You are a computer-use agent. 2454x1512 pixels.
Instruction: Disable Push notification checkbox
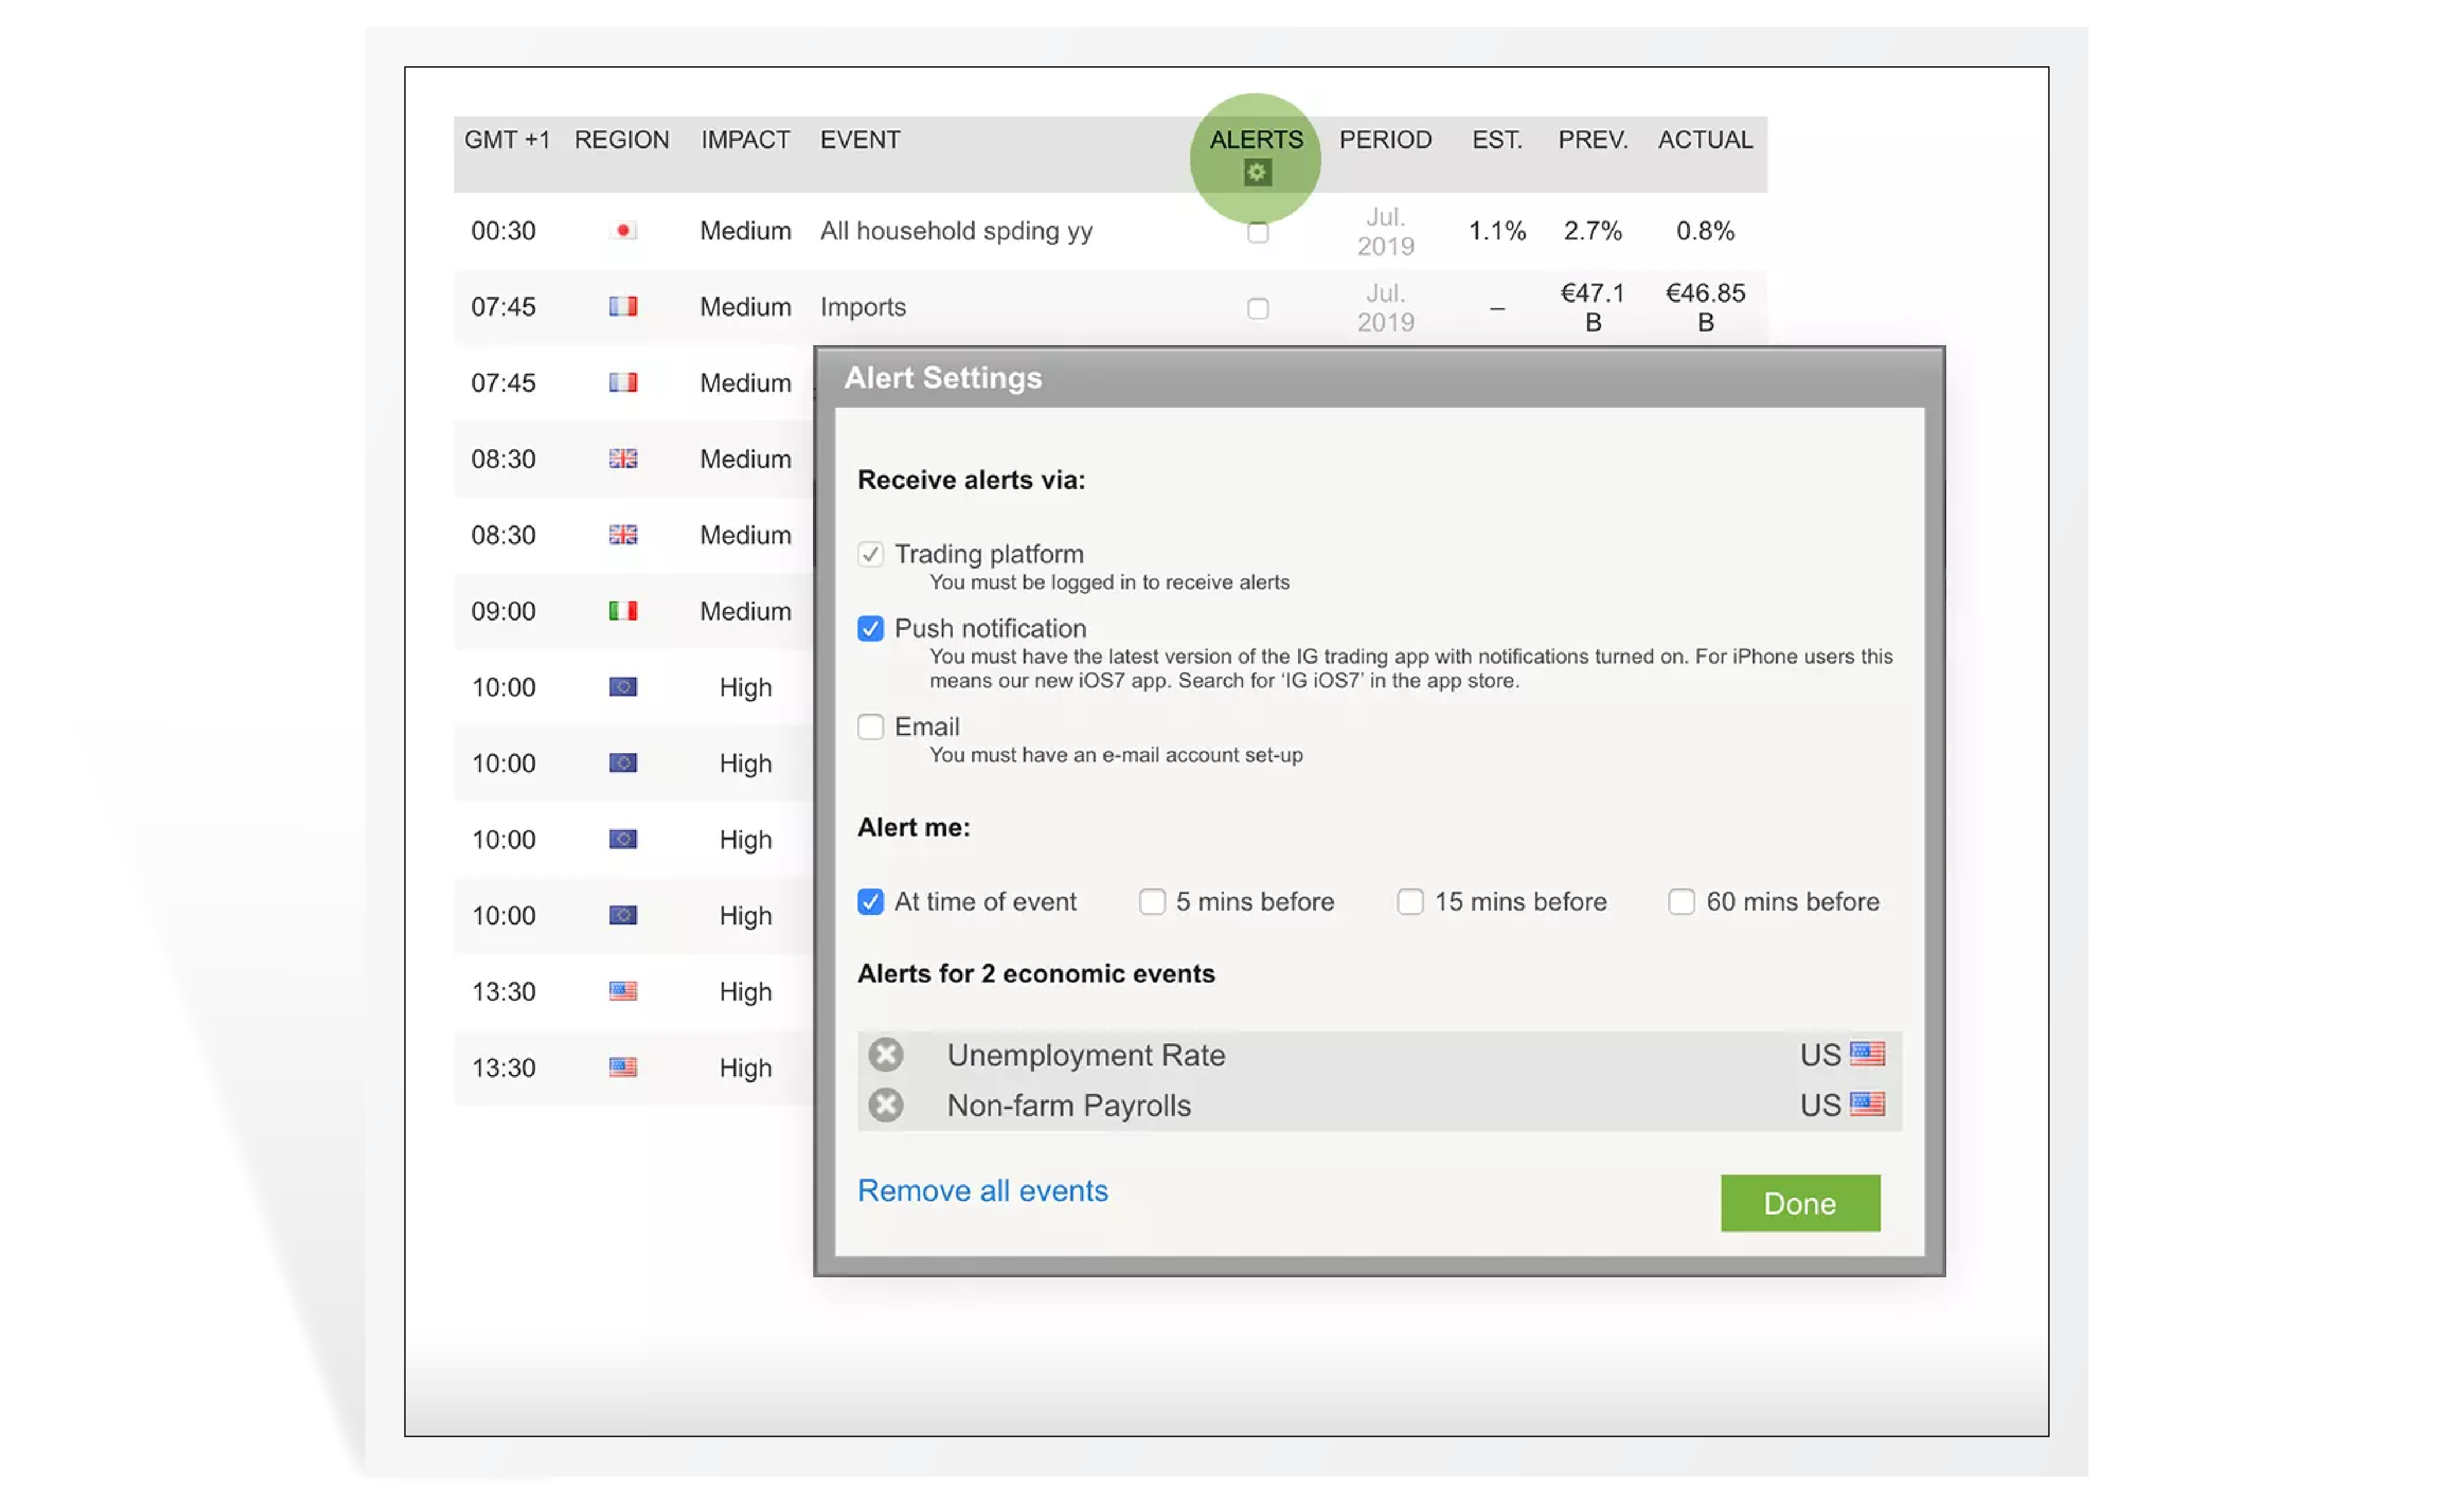coord(870,629)
